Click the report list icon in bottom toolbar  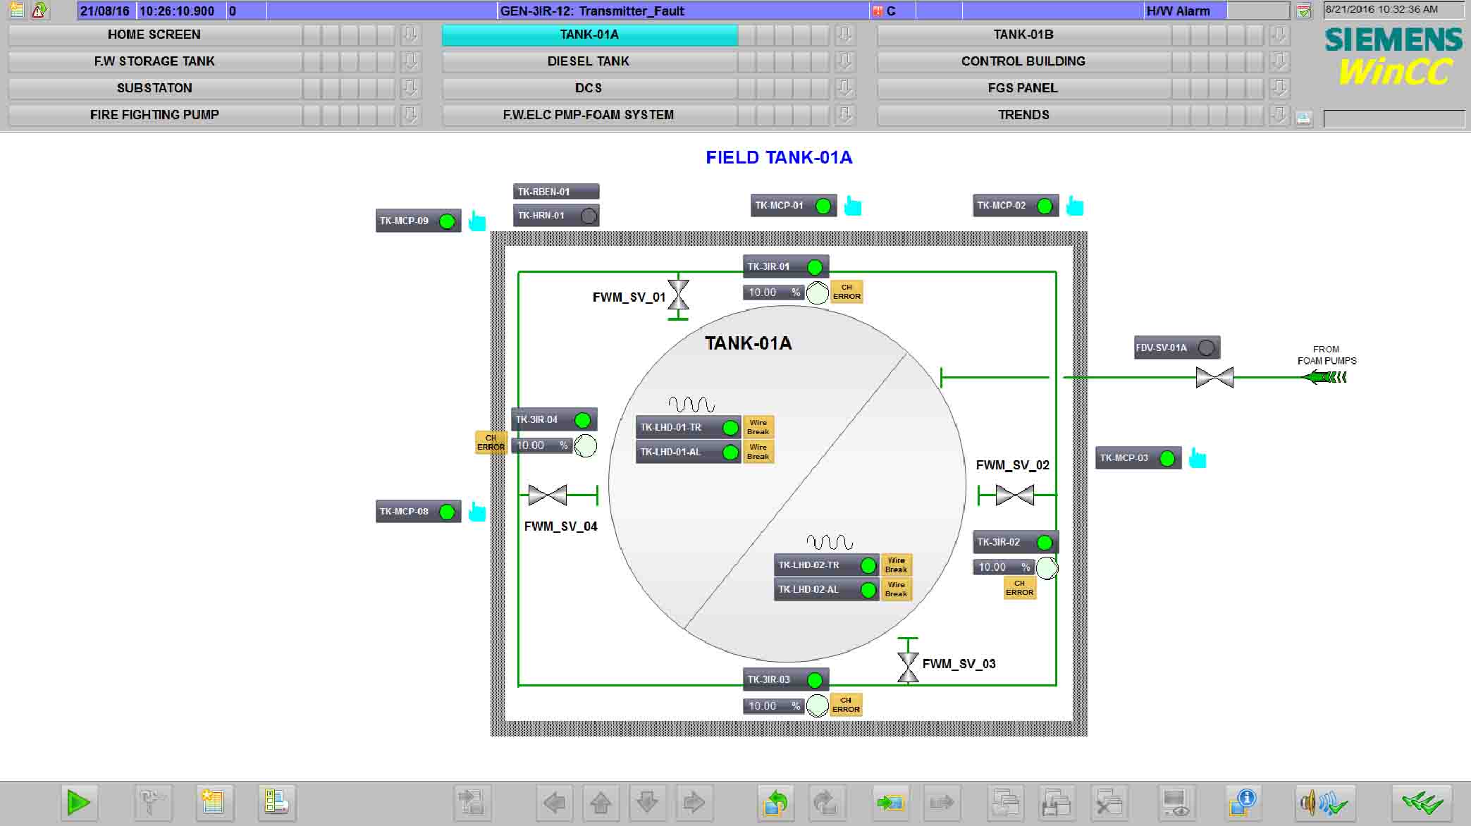coord(276,802)
